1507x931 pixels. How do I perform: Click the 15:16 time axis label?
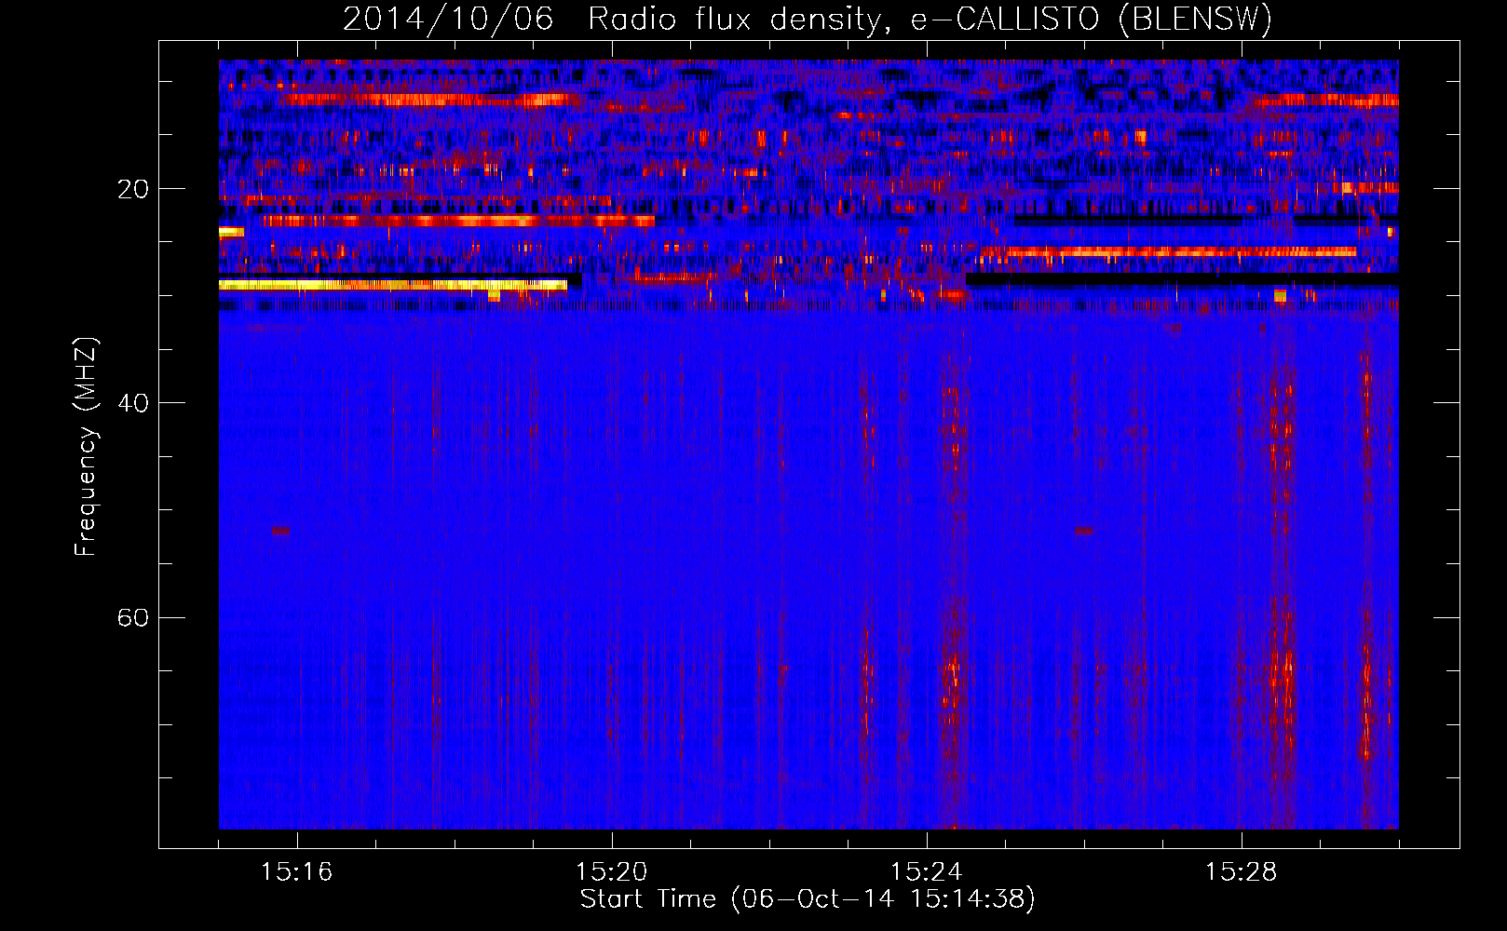point(296,872)
